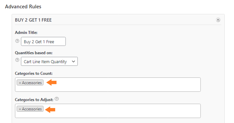The image size is (234, 123).
Task: Select the Accessories tag in Categories to Count
Action: [x=32, y=83]
